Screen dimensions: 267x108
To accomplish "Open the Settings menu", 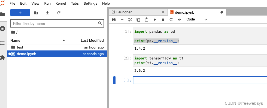I will (x=90, y=3).
